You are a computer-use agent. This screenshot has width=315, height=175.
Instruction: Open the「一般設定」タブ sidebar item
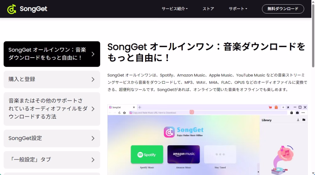52,160
